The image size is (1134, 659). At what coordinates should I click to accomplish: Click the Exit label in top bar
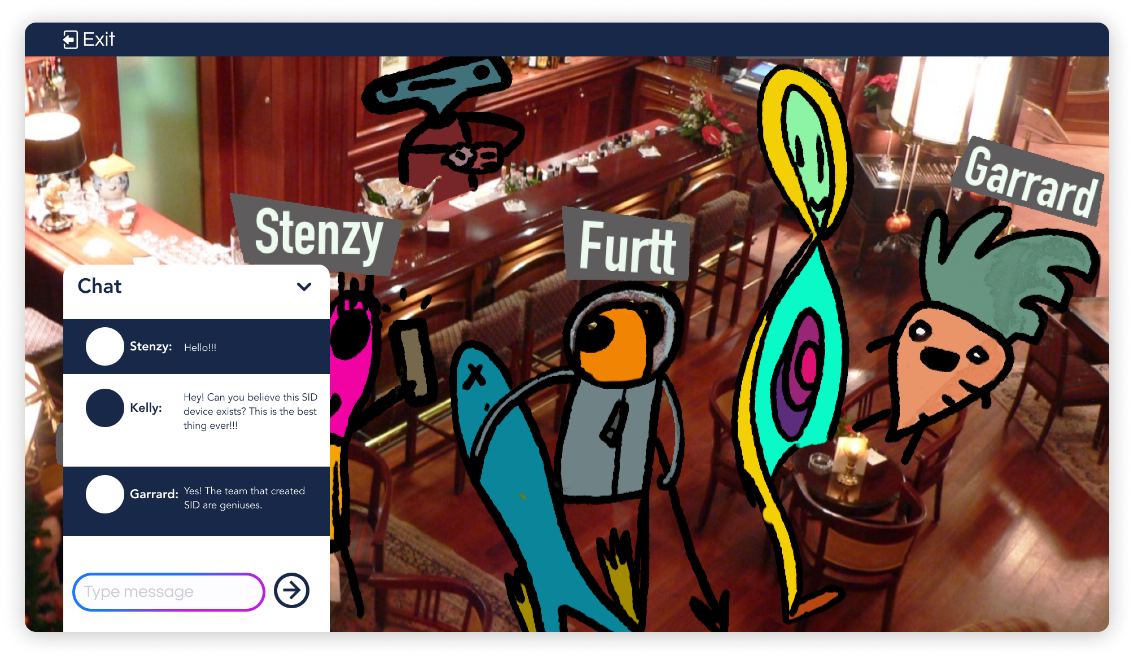[x=99, y=39]
